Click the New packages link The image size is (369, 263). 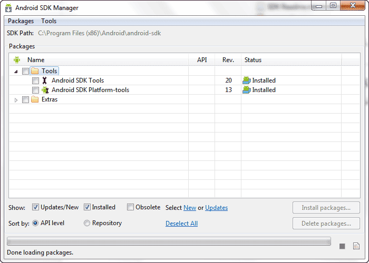[x=190, y=208]
